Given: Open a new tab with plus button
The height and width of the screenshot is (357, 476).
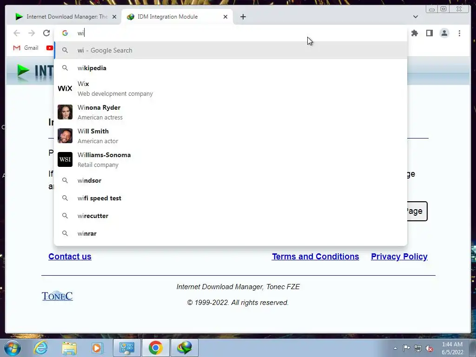Looking at the screenshot, I should (x=243, y=17).
